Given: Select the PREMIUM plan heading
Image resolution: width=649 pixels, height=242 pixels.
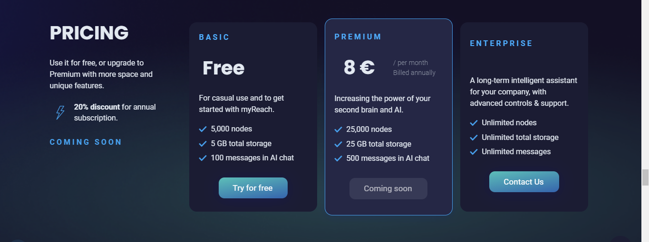Looking at the screenshot, I should [358, 37].
